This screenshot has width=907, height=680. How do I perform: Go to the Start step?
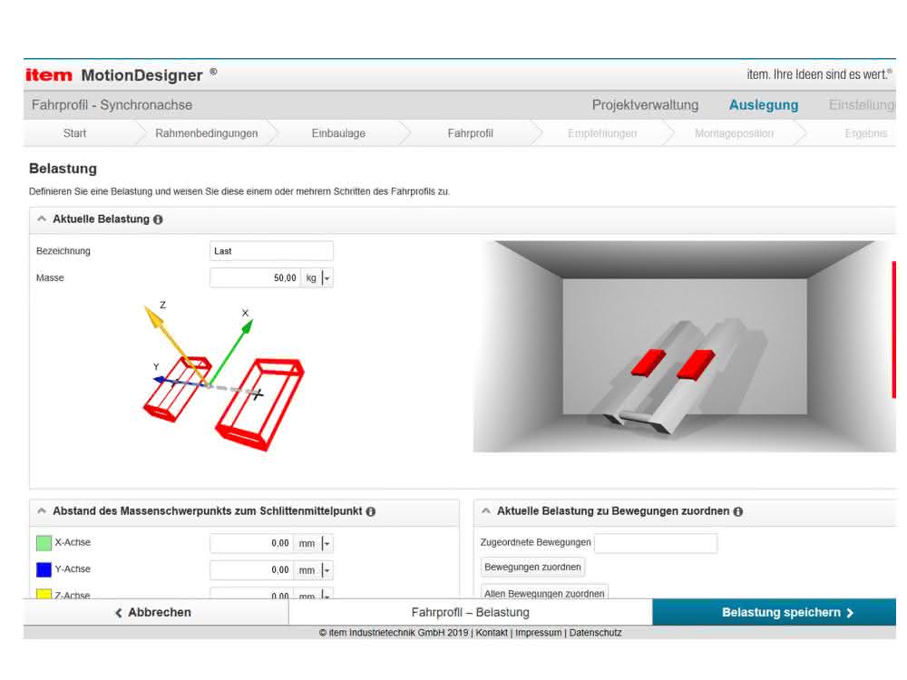(74, 133)
